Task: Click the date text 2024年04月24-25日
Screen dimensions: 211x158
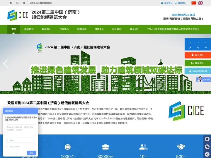Action: [x=183, y=15]
